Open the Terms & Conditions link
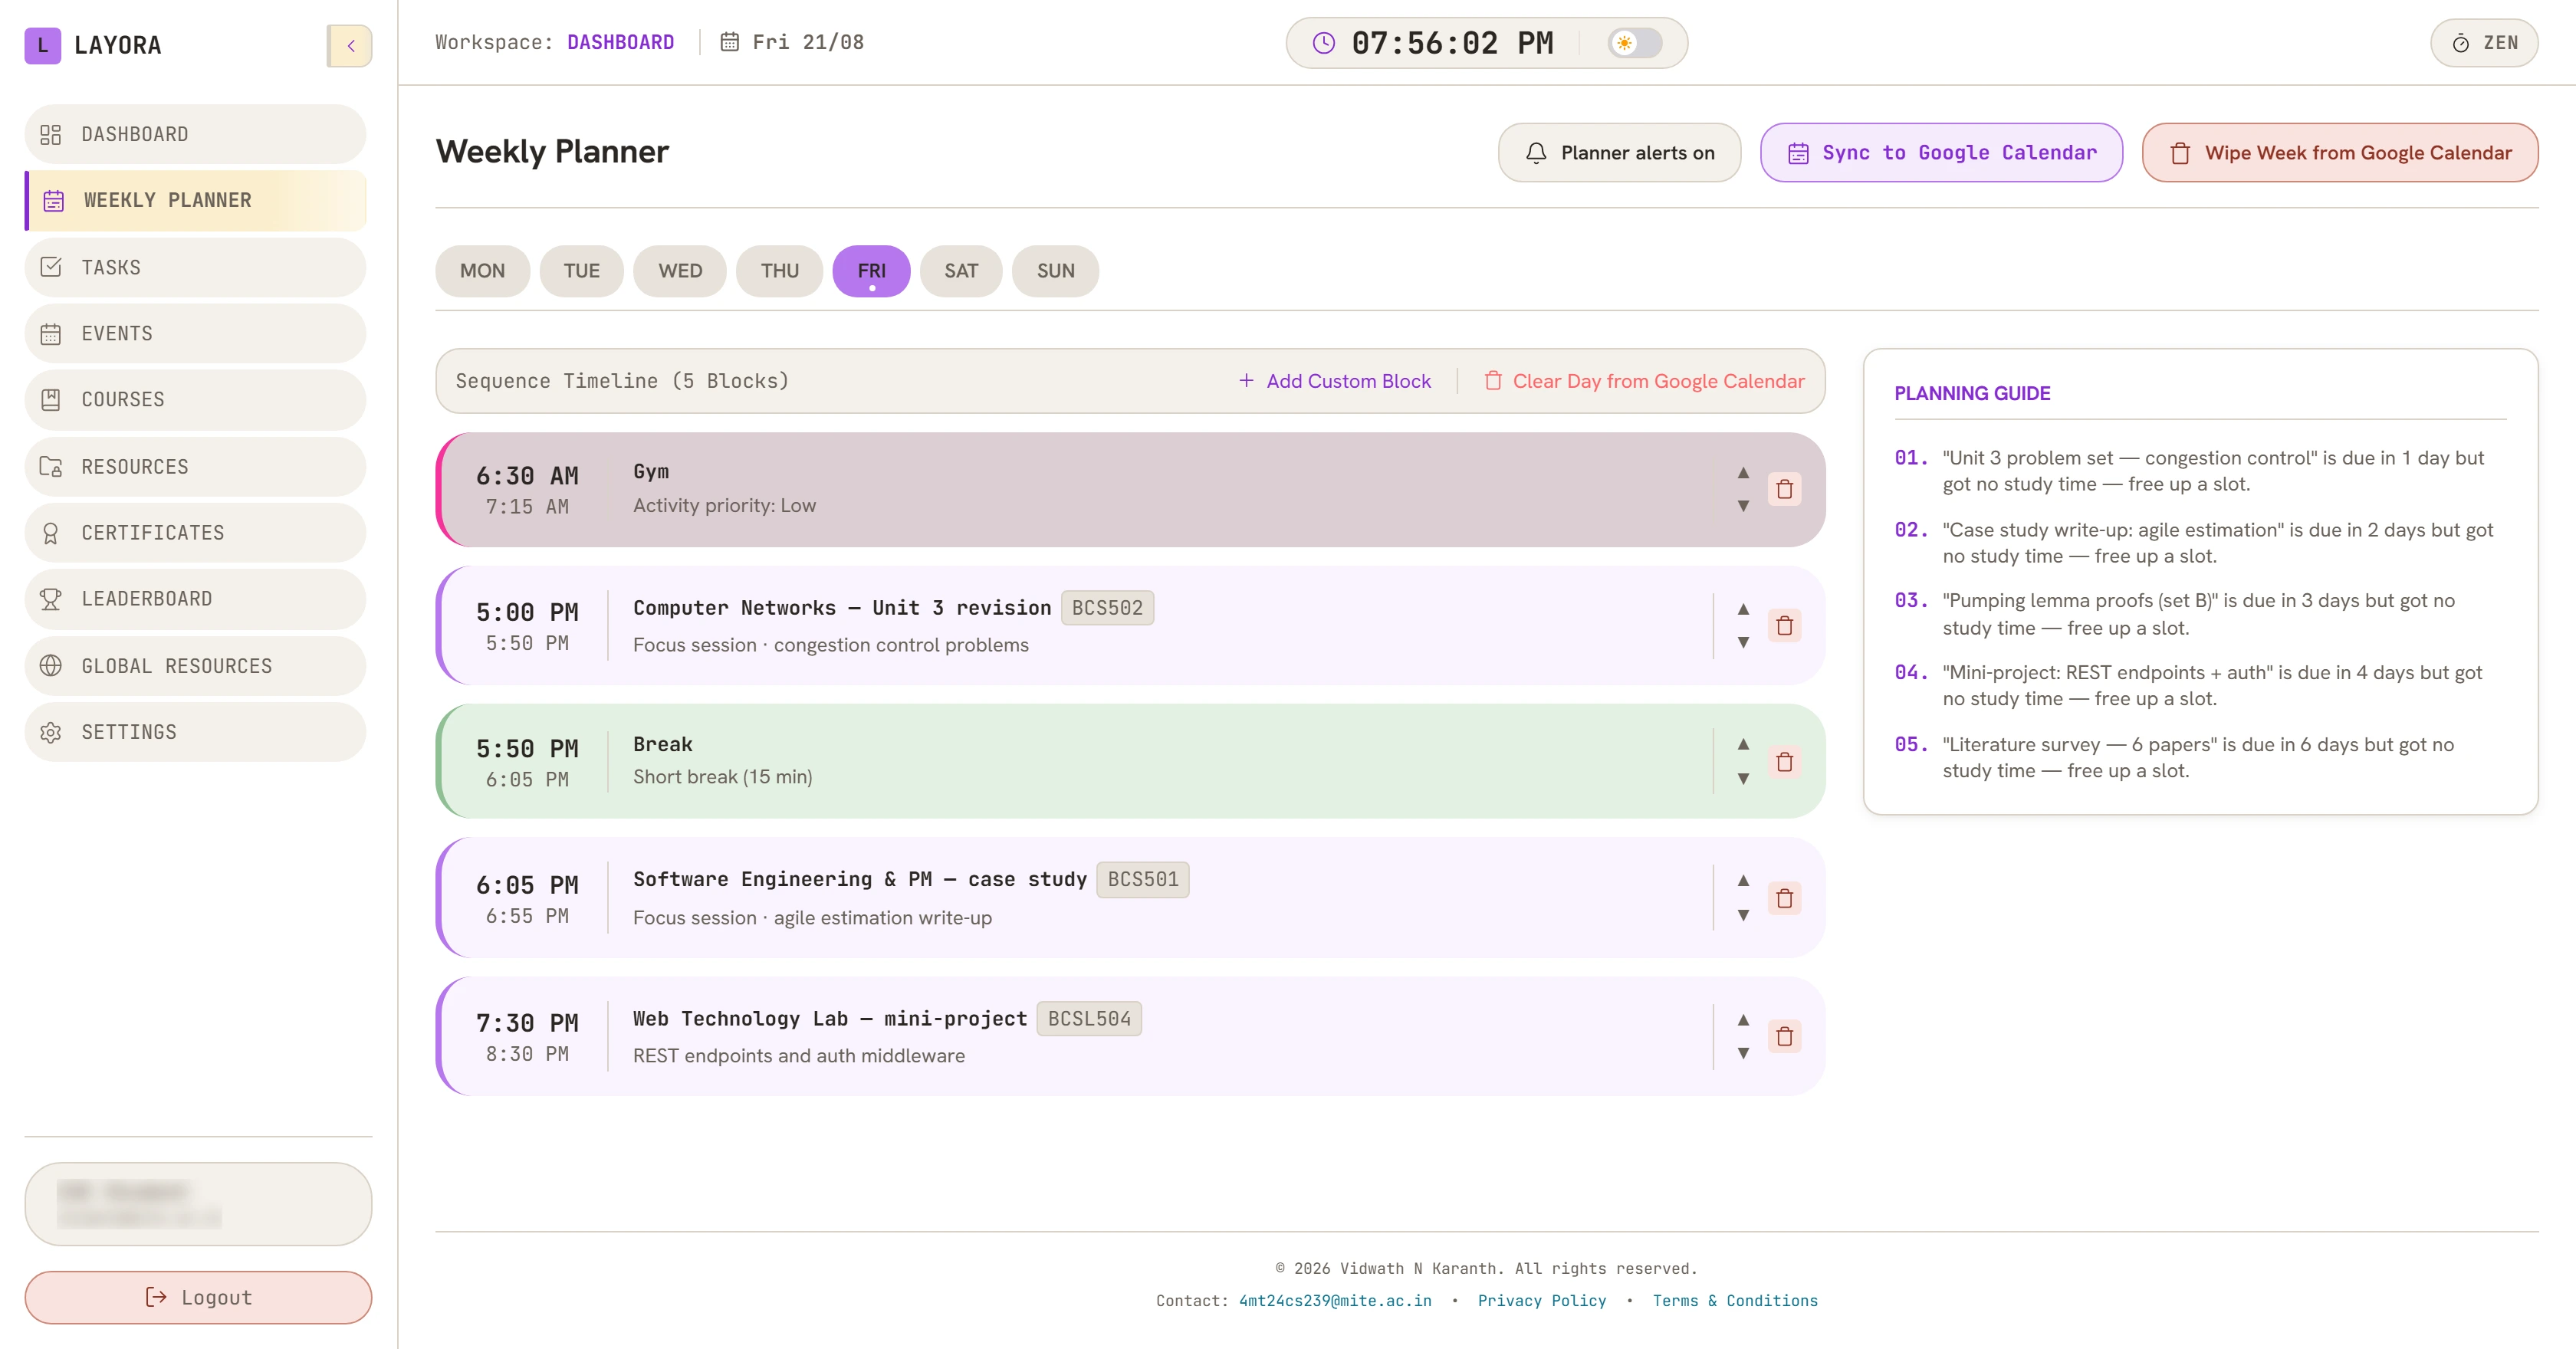This screenshot has width=2576, height=1349. (1734, 1300)
